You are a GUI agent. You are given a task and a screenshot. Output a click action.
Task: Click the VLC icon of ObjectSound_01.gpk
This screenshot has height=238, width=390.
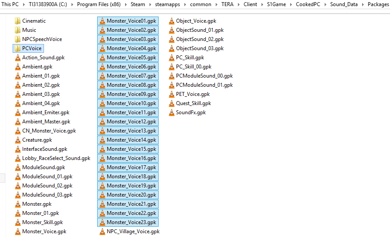point(172,30)
